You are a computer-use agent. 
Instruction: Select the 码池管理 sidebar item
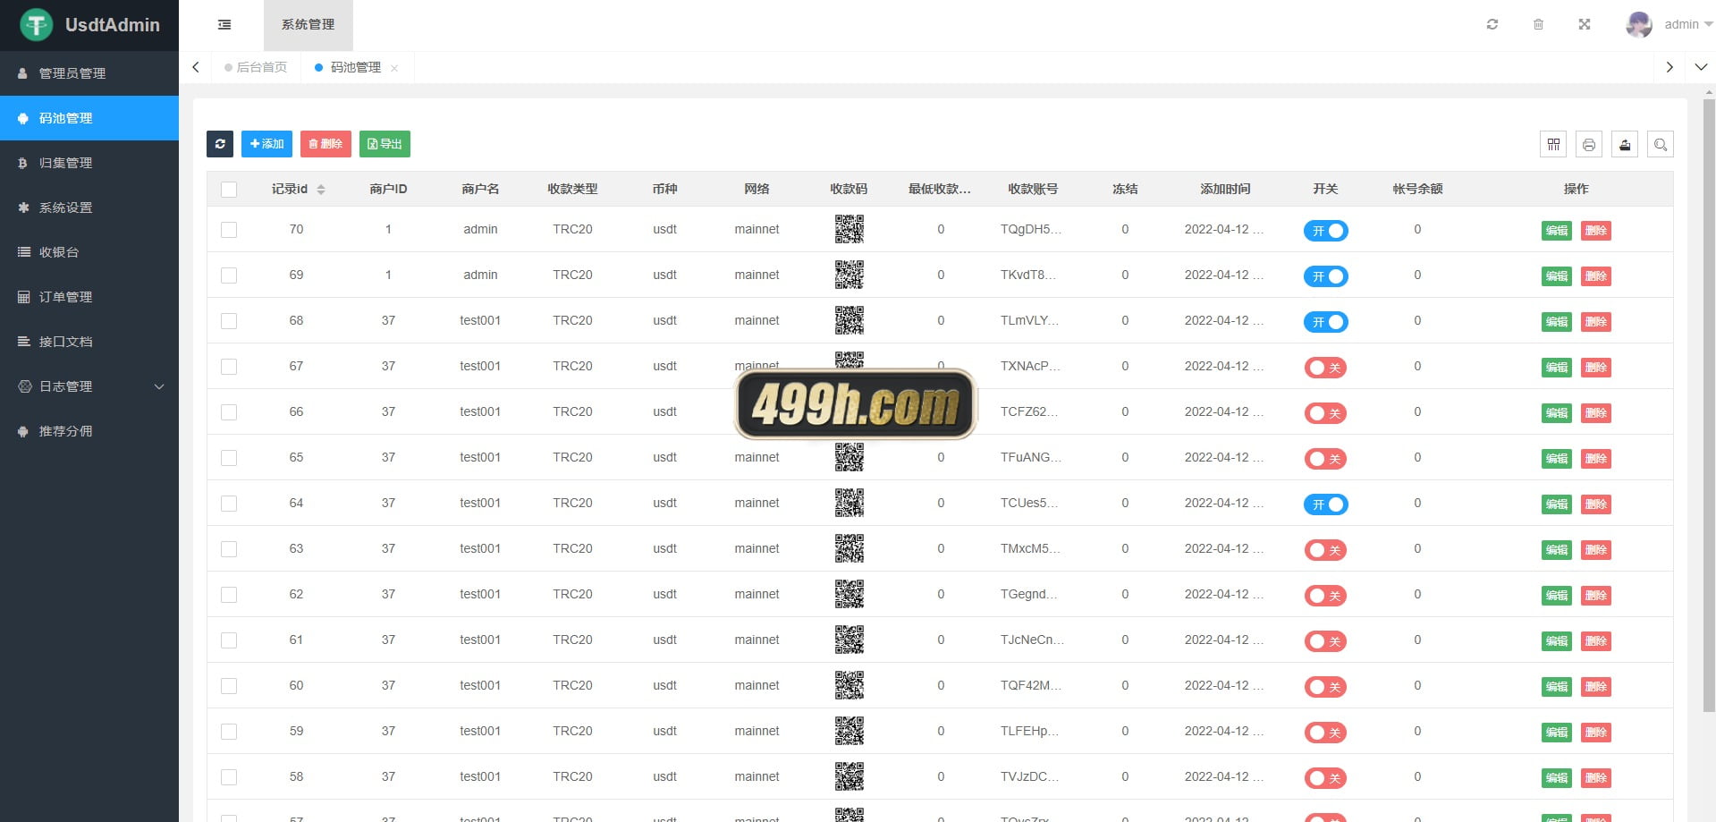89,118
